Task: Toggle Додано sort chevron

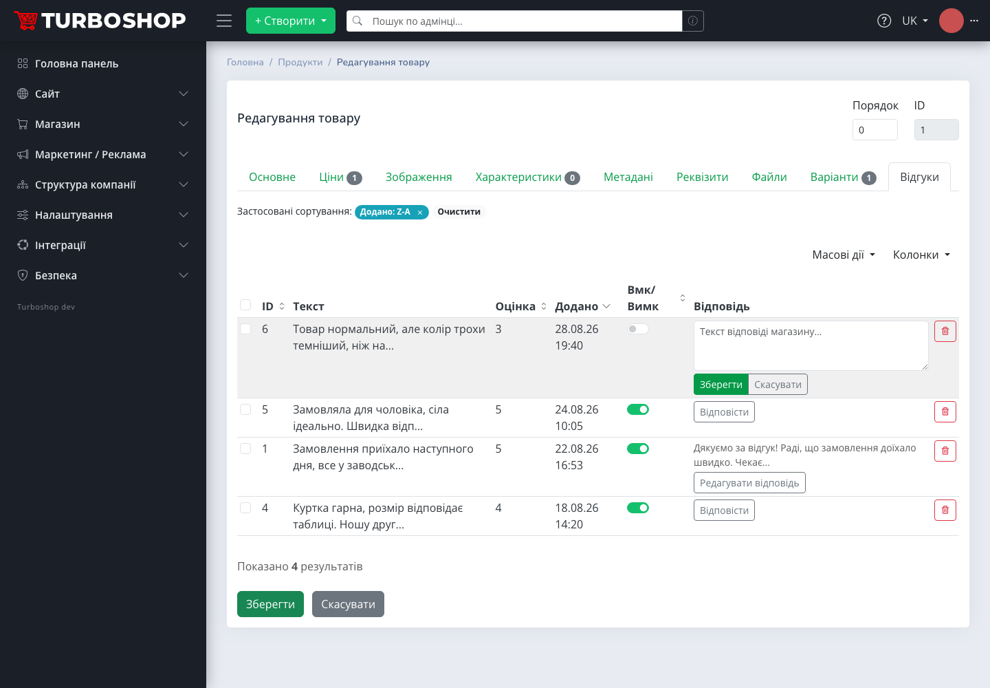Action: tap(606, 306)
